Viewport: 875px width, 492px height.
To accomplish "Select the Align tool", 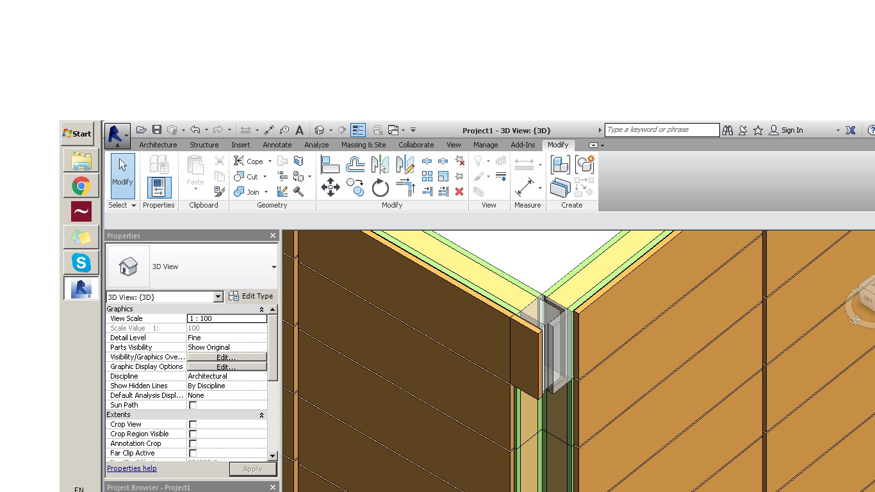I will (x=330, y=165).
